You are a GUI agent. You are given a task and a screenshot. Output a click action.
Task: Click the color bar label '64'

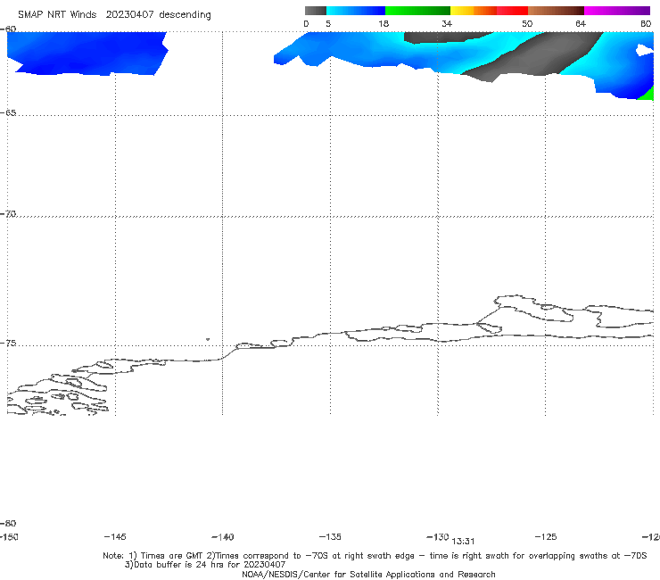click(581, 23)
